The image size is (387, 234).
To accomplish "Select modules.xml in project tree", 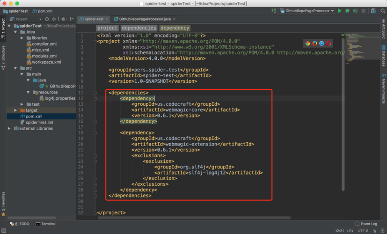I will (x=42, y=56).
